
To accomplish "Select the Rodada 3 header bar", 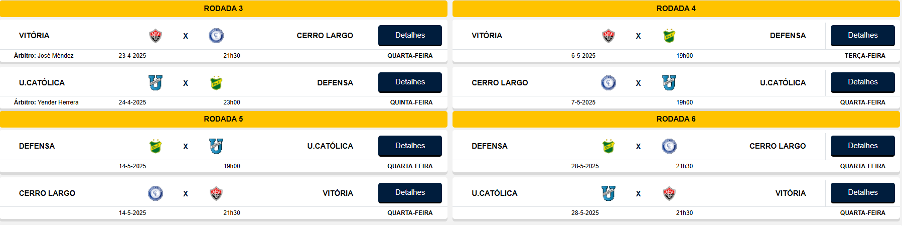I will click(x=223, y=9).
